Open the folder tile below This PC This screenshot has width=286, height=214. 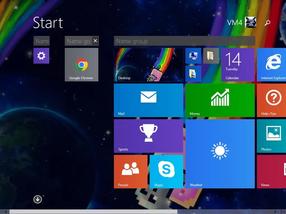[193, 74]
